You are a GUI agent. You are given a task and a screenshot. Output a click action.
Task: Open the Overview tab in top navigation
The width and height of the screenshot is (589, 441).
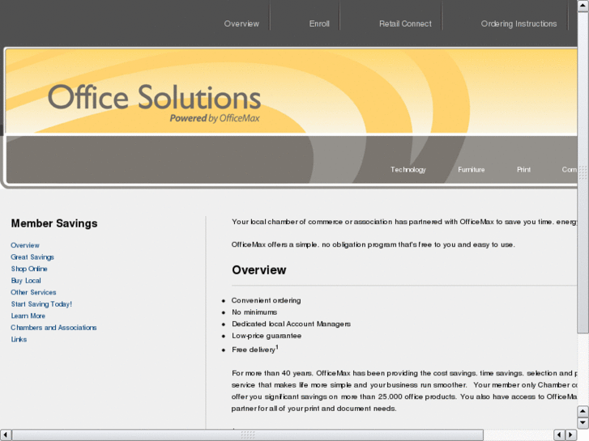point(241,23)
